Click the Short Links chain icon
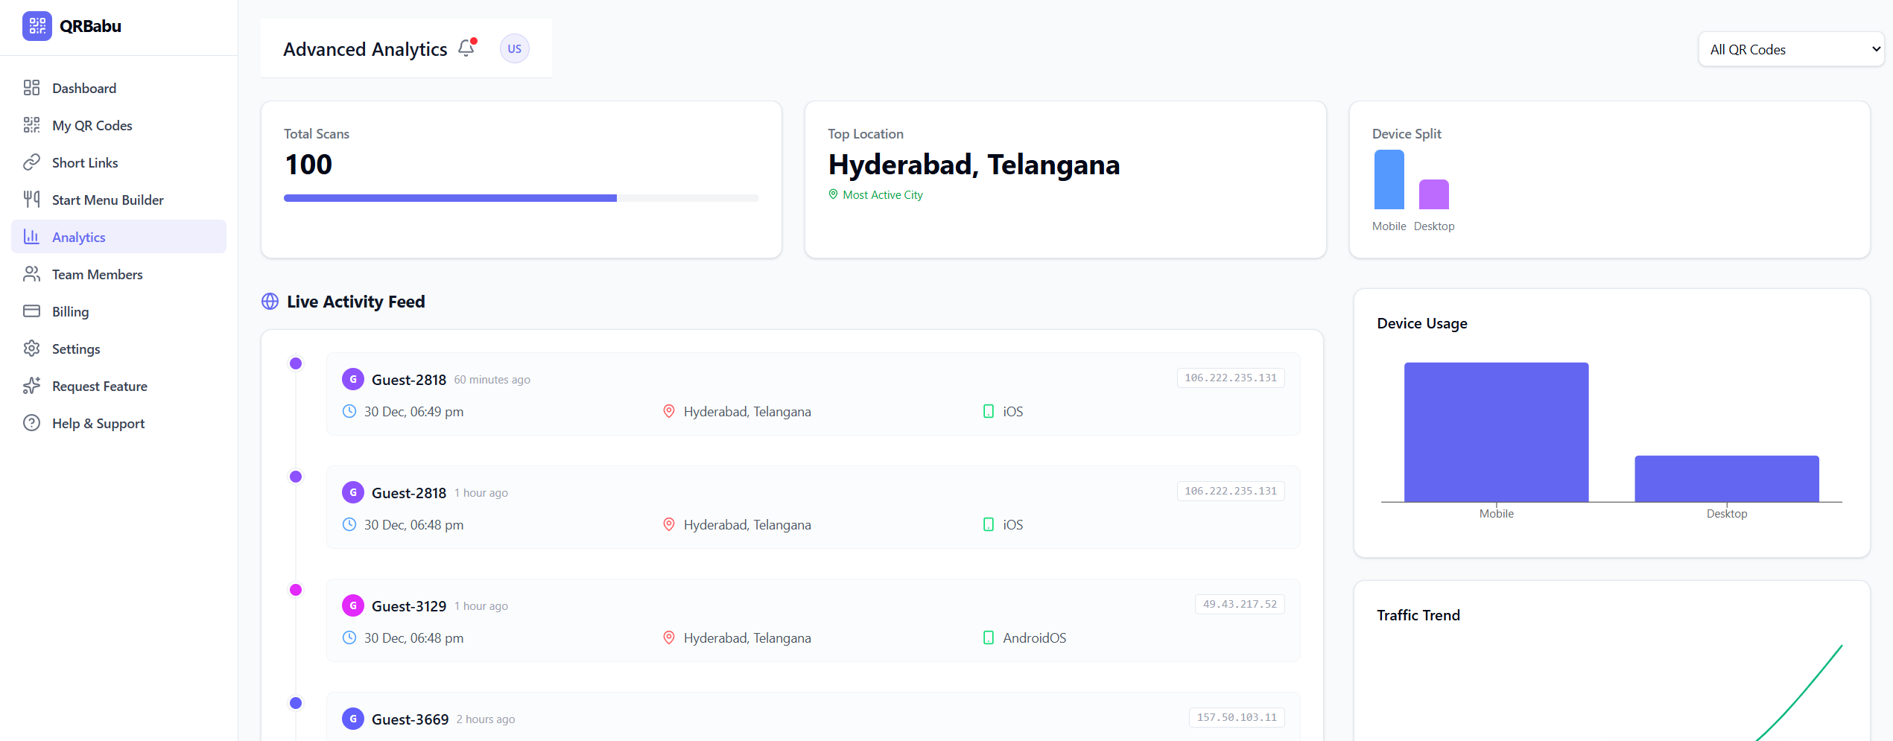The width and height of the screenshot is (1893, 741). tap(31, 162)
